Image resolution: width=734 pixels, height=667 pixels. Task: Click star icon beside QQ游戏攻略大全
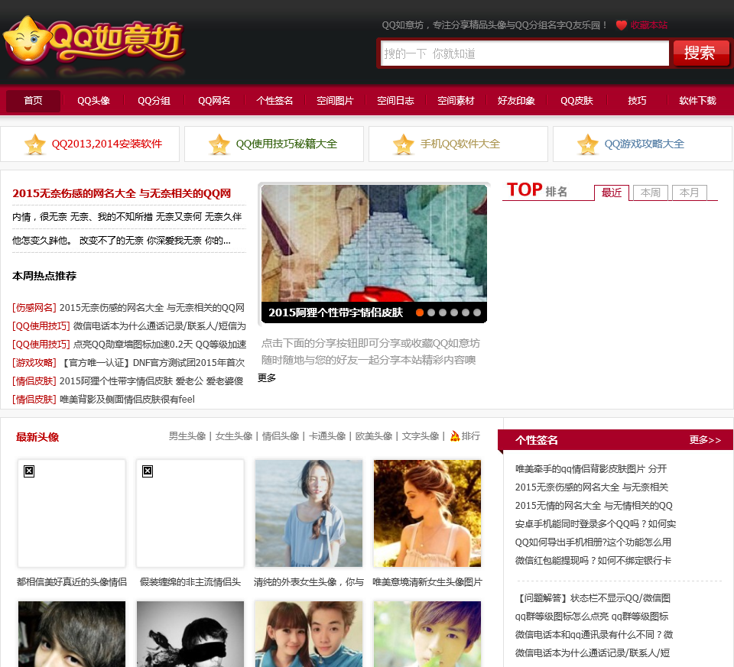587,144
